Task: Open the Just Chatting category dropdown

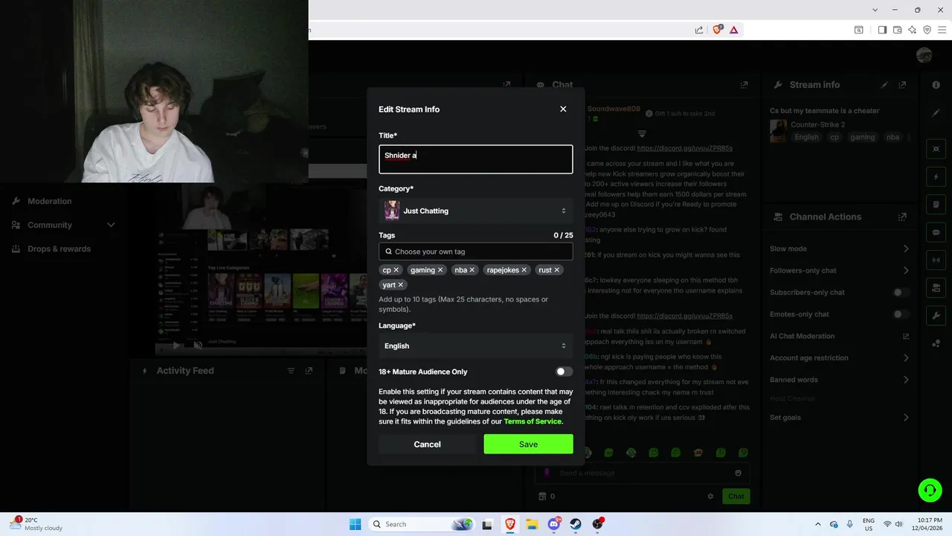Action: point(475,211)
